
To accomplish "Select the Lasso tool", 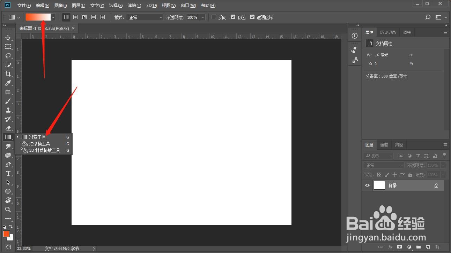I will click(8, 56).
